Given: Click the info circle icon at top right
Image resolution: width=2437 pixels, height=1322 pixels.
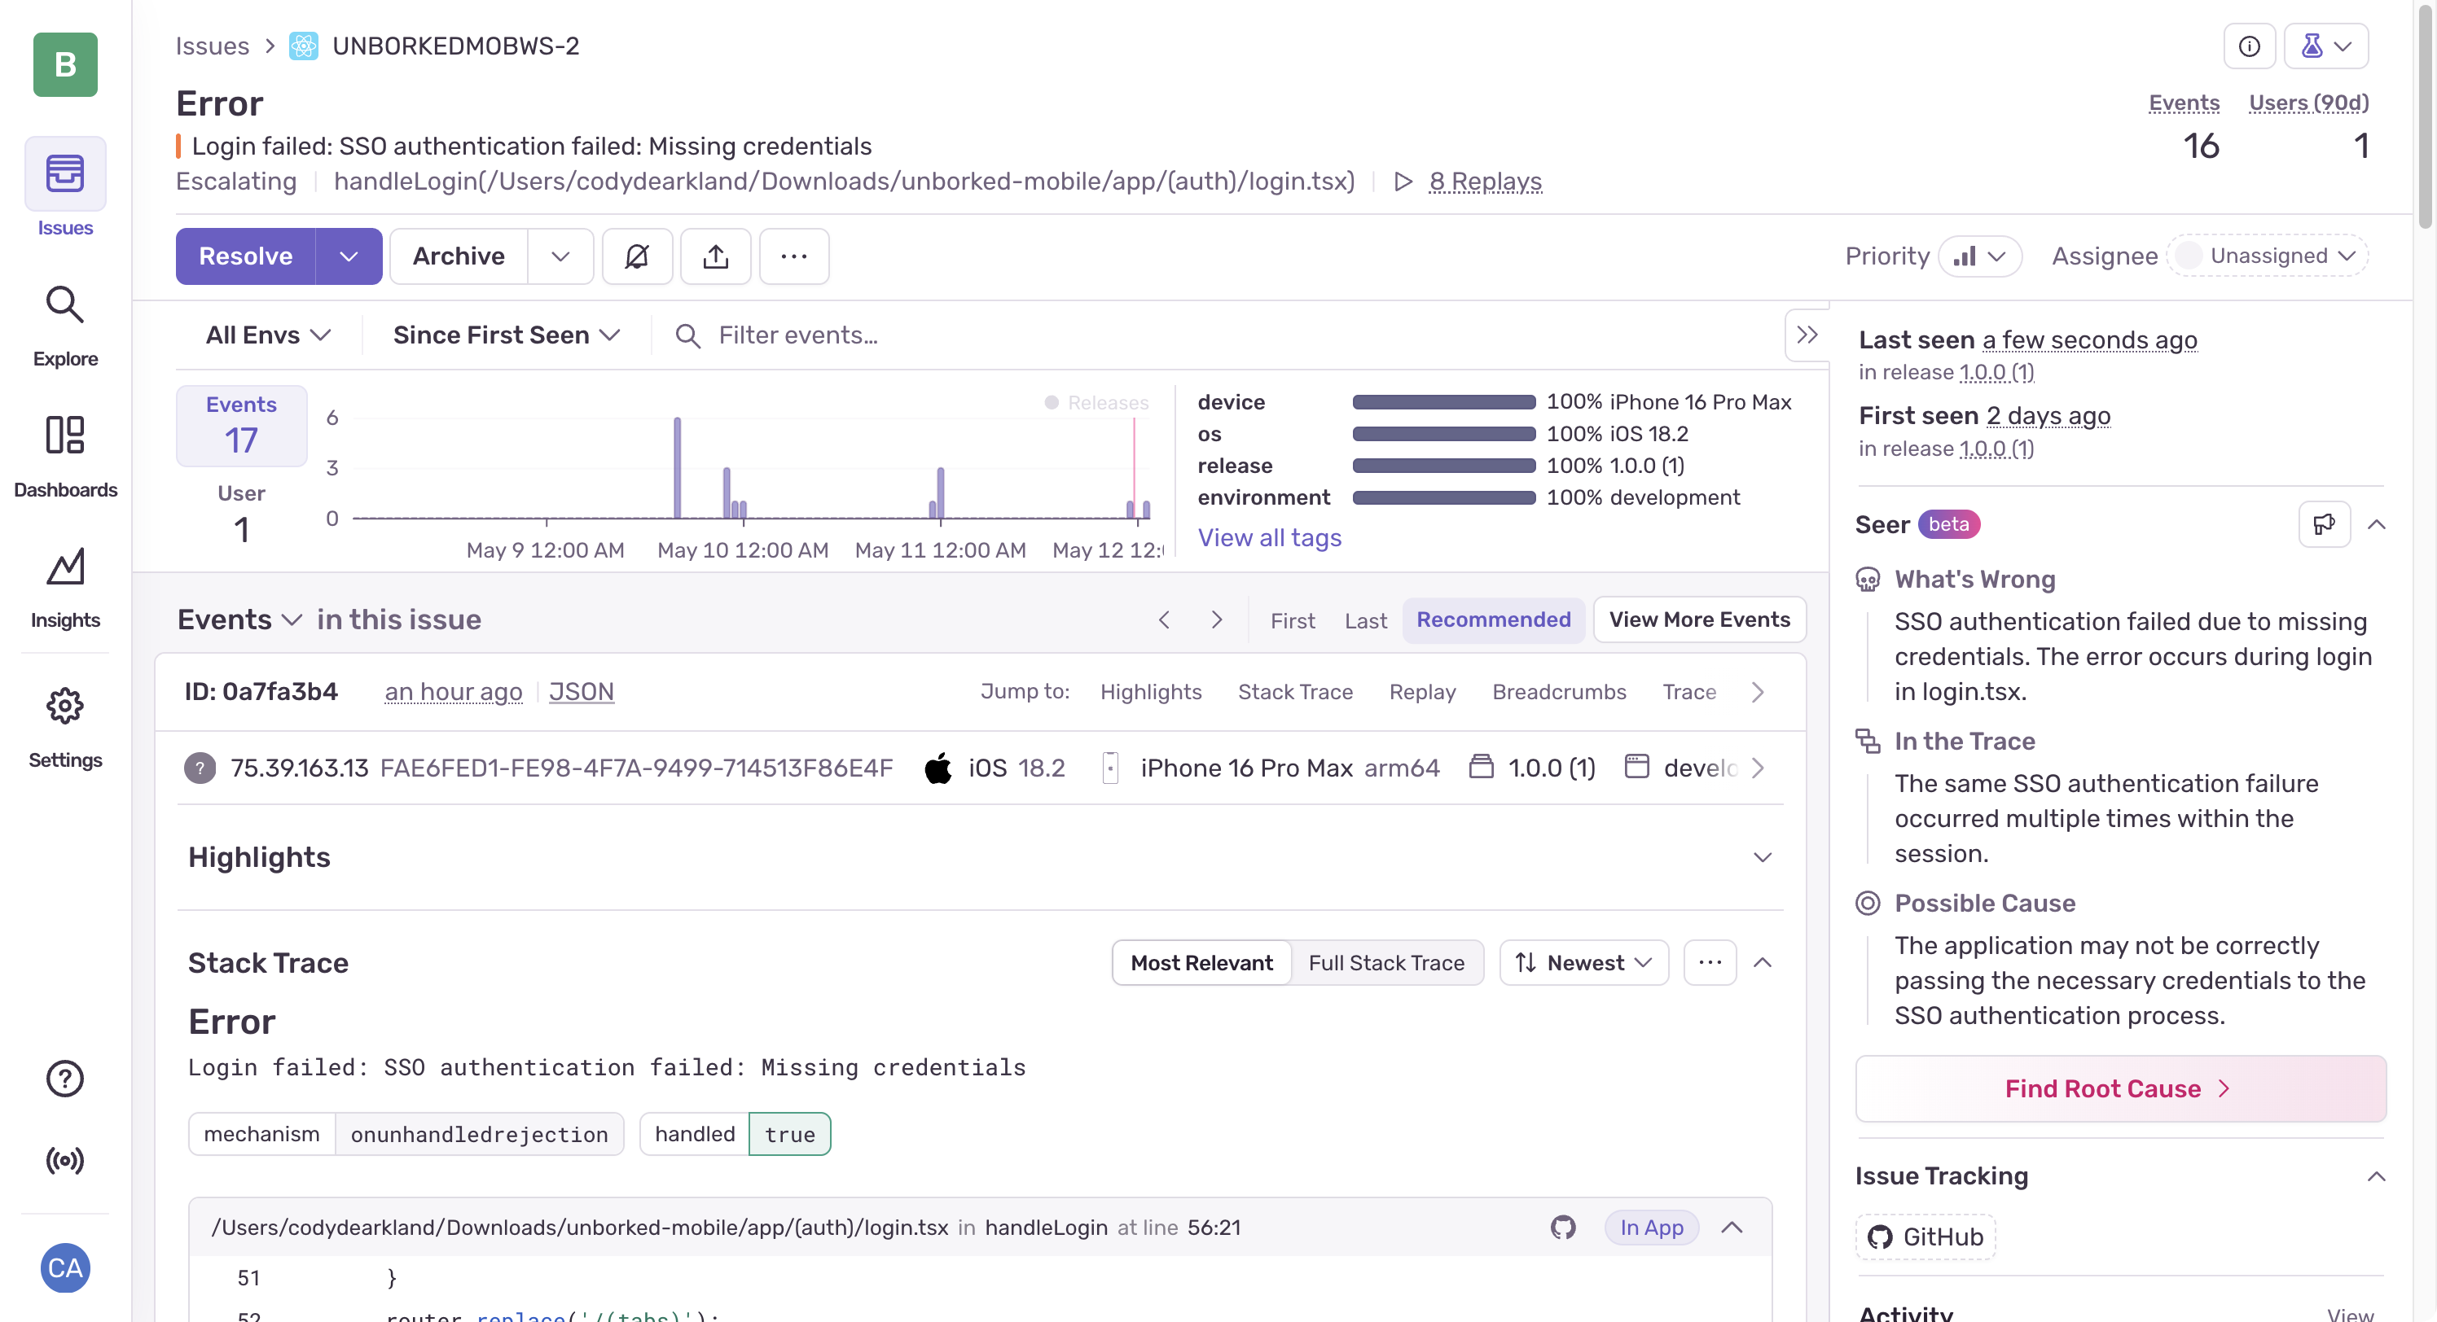Looking at the screenshot, I should pos(2249,46).
